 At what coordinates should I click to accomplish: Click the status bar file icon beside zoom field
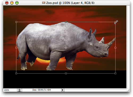(x=19, y=90)
